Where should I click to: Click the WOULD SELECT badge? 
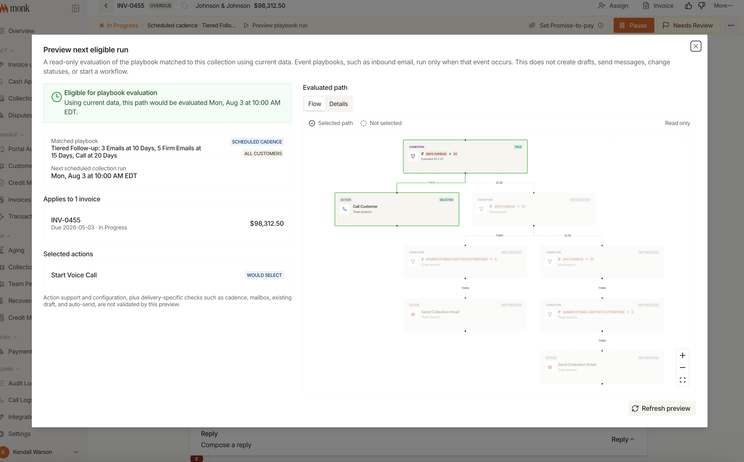pyautogui.click(x=264, y=275)
